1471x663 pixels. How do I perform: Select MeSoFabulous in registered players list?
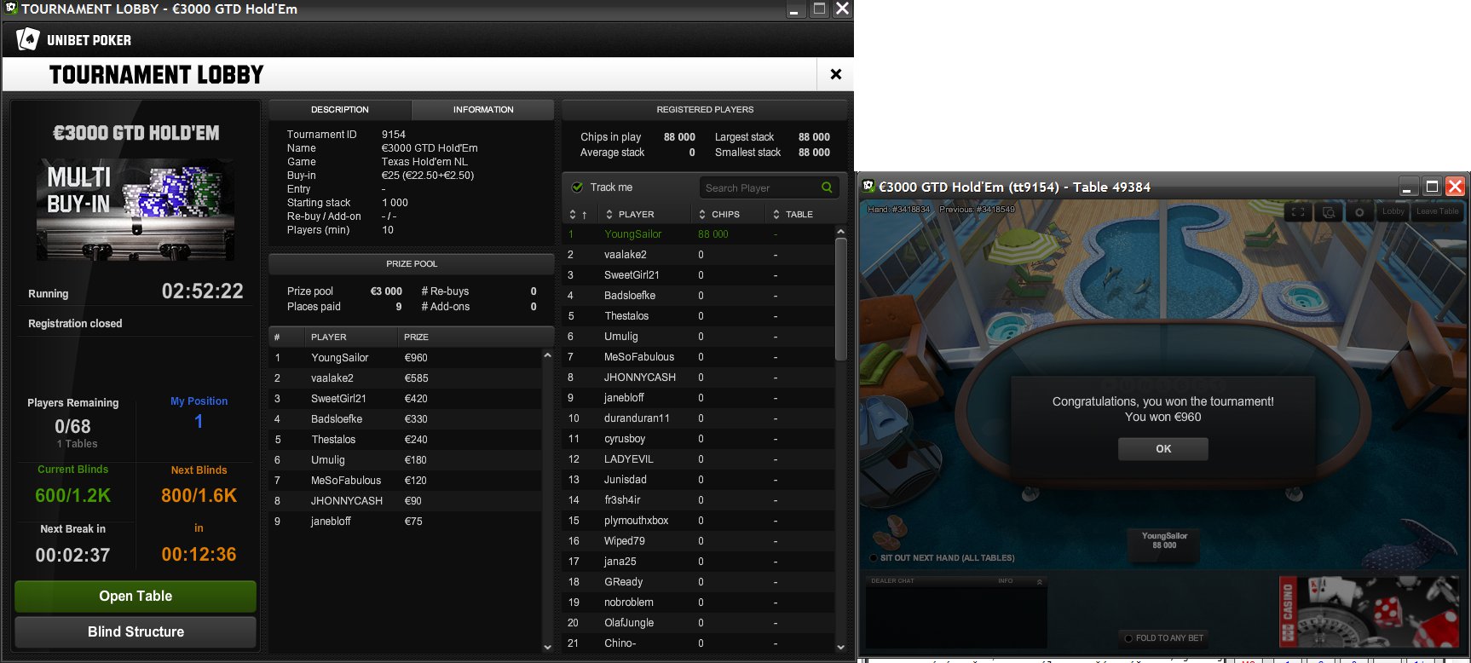[699, 357]
